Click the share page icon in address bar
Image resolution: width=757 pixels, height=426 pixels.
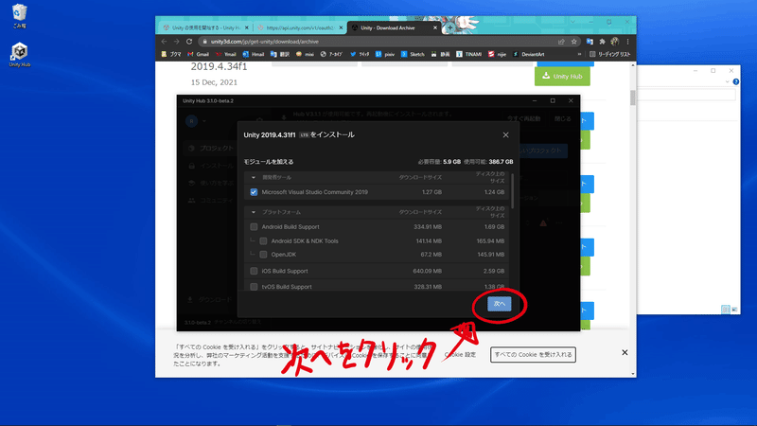[561, 42]
